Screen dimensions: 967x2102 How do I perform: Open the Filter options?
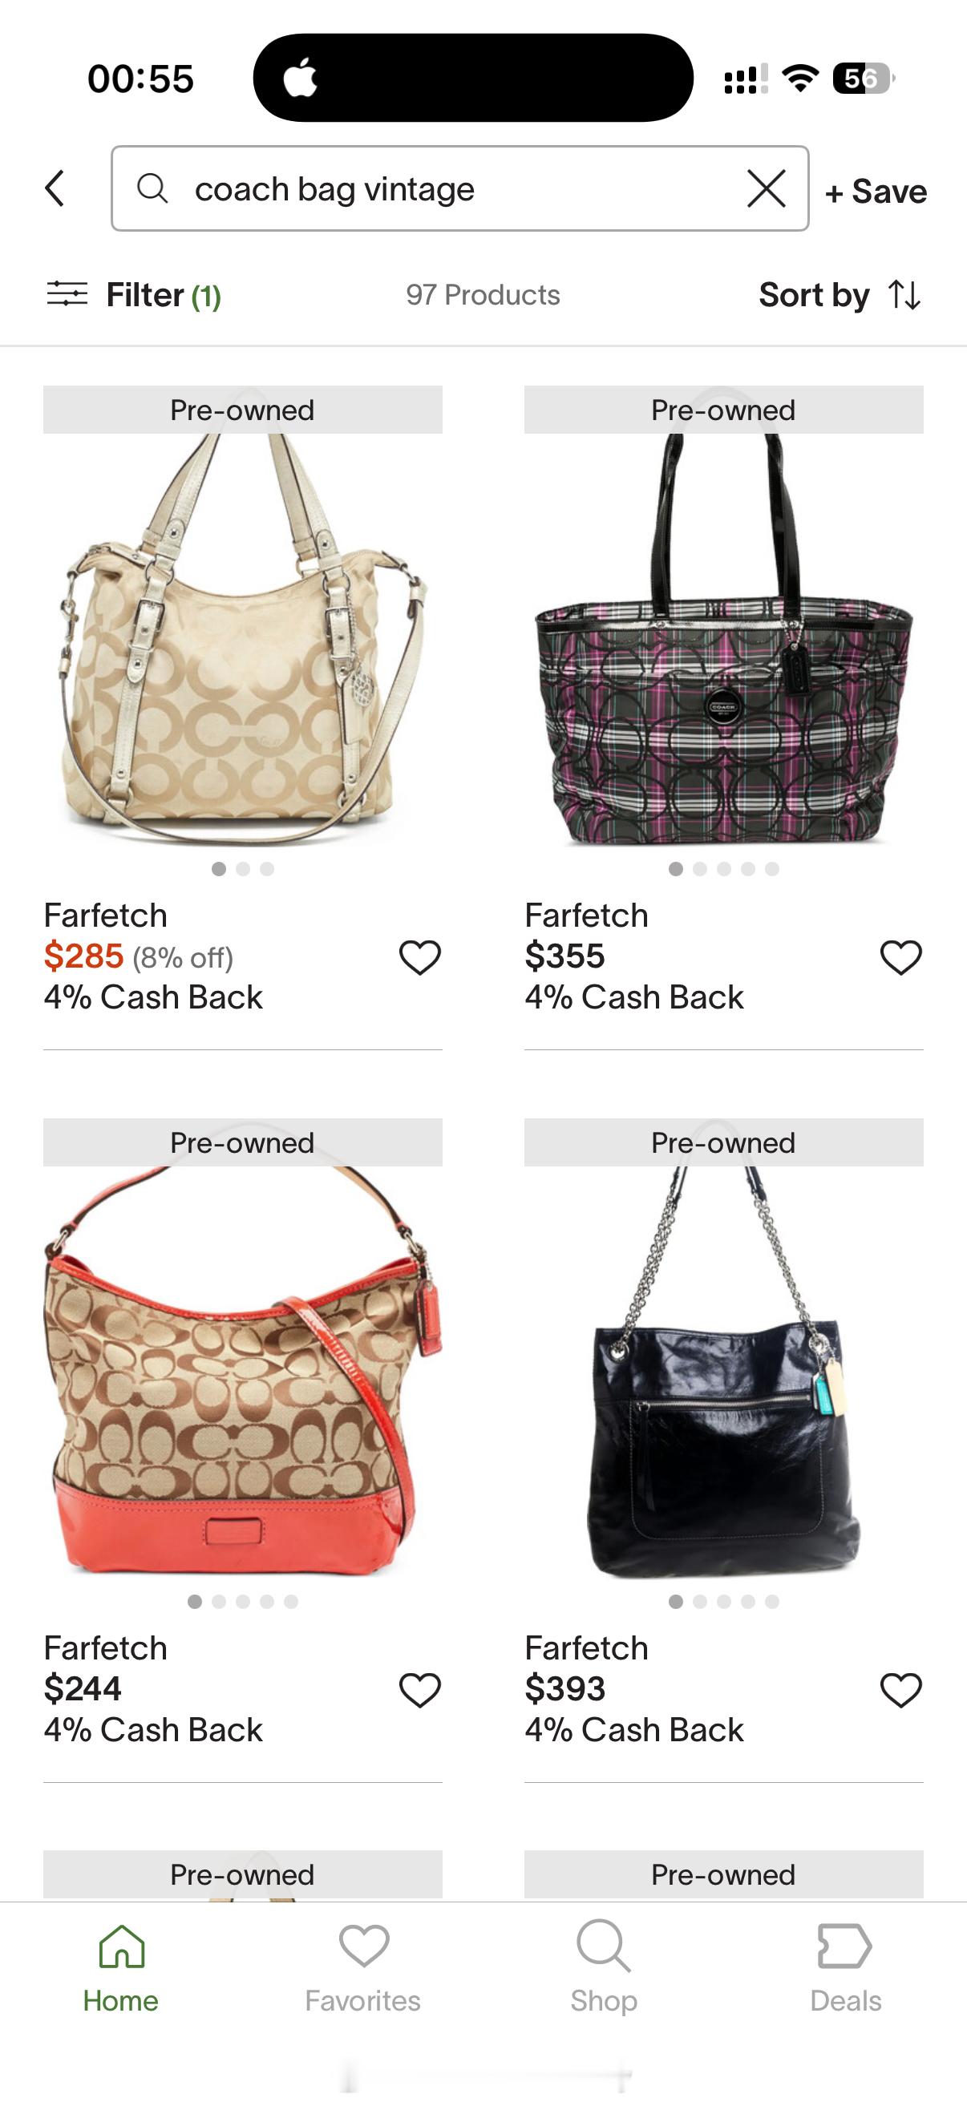pyautogui.click(x=134, y=294)
